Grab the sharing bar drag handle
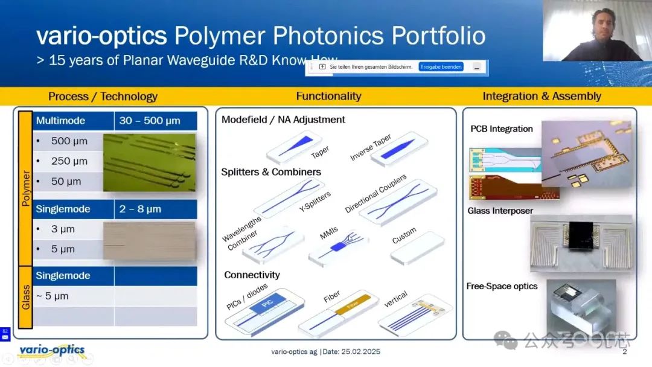 [x=312, y=67]
